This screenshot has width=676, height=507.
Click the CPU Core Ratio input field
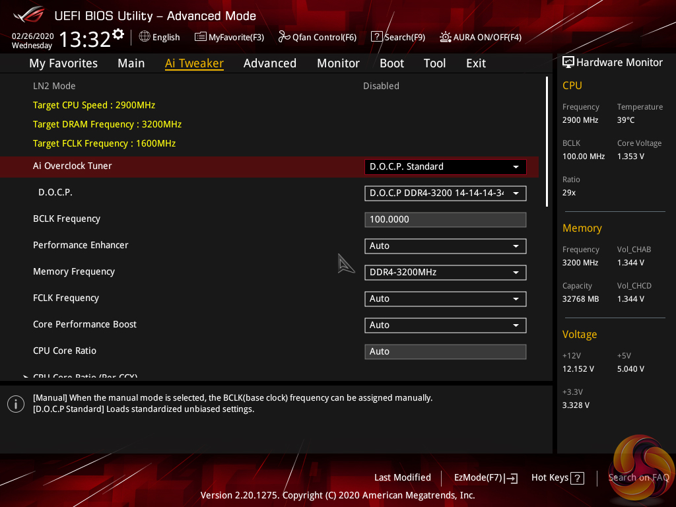tap(446, 351)
